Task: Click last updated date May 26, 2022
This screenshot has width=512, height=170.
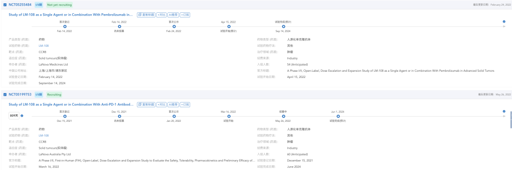Action: pos(503,94)
